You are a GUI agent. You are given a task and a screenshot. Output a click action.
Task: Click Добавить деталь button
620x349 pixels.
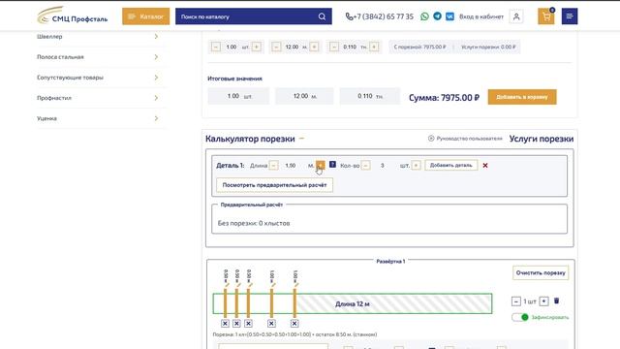tap(451, 165)
